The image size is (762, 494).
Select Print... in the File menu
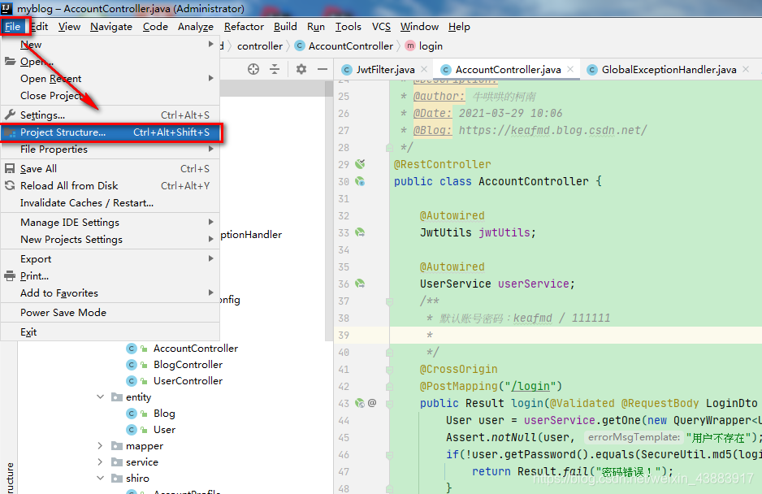coord(110,275)
